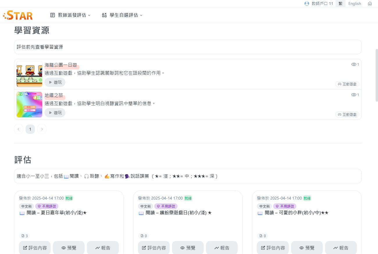Click 不用評改 badge on 可愛的小胖 card
Screen dimensions: 378x254
tap(285, 206)
